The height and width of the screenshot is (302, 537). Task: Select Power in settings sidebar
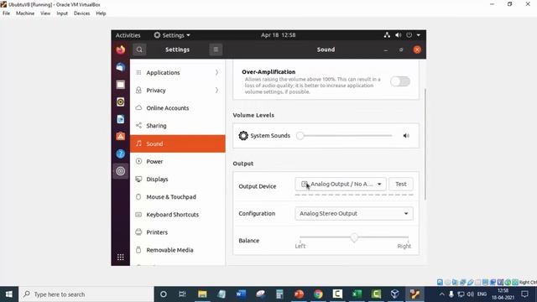tap(178, 161)
